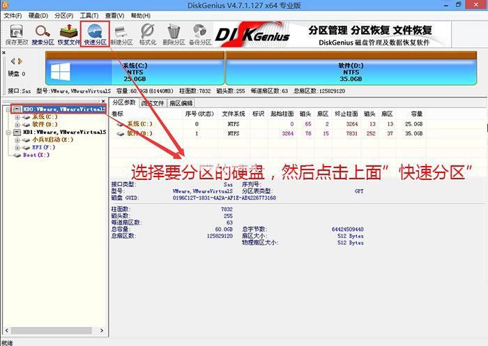Select EFI(F:) in the tree
The height and width of the screenshot is (346, 488).
(43, 147)
